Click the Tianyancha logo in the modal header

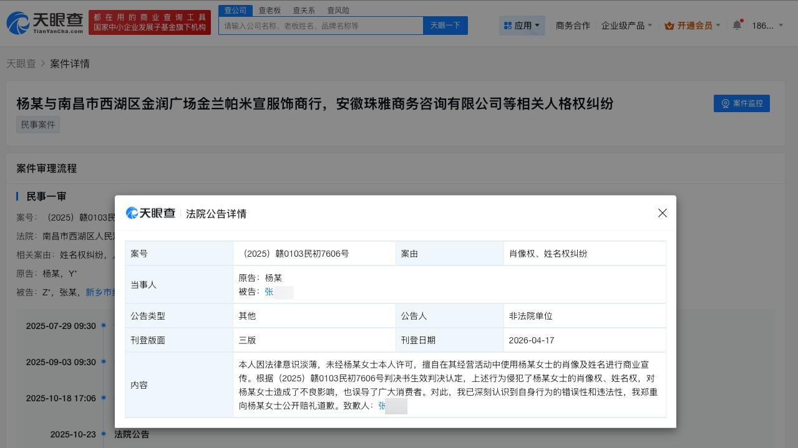150,213
